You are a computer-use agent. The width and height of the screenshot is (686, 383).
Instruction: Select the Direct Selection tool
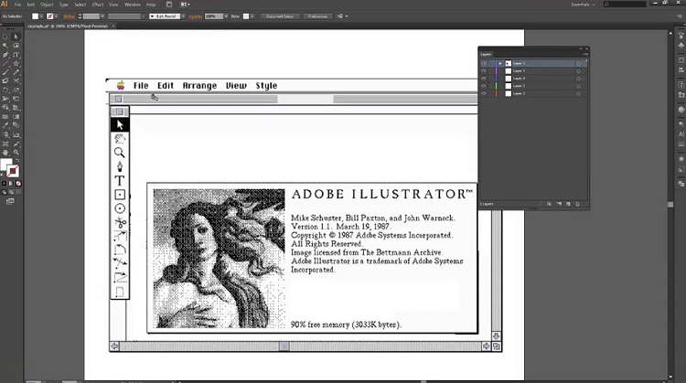tap(16, 37)
